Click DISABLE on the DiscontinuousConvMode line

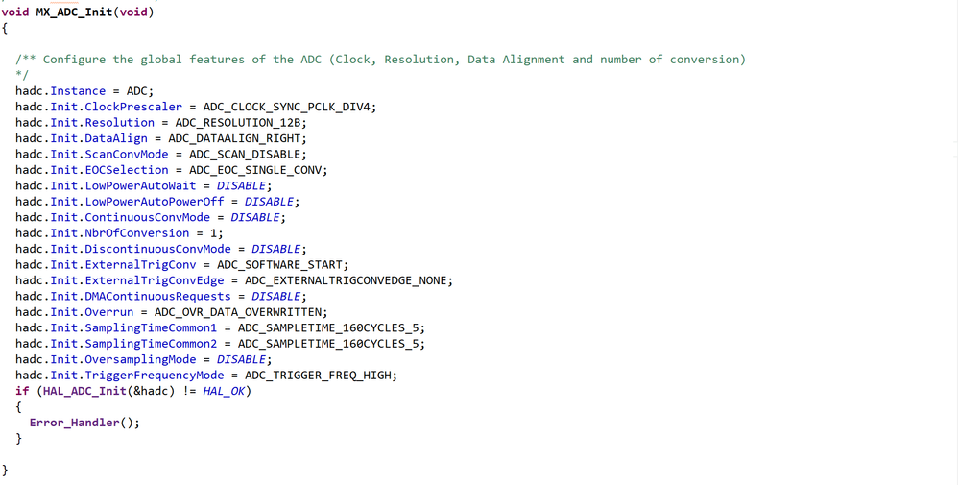(275, 249)
